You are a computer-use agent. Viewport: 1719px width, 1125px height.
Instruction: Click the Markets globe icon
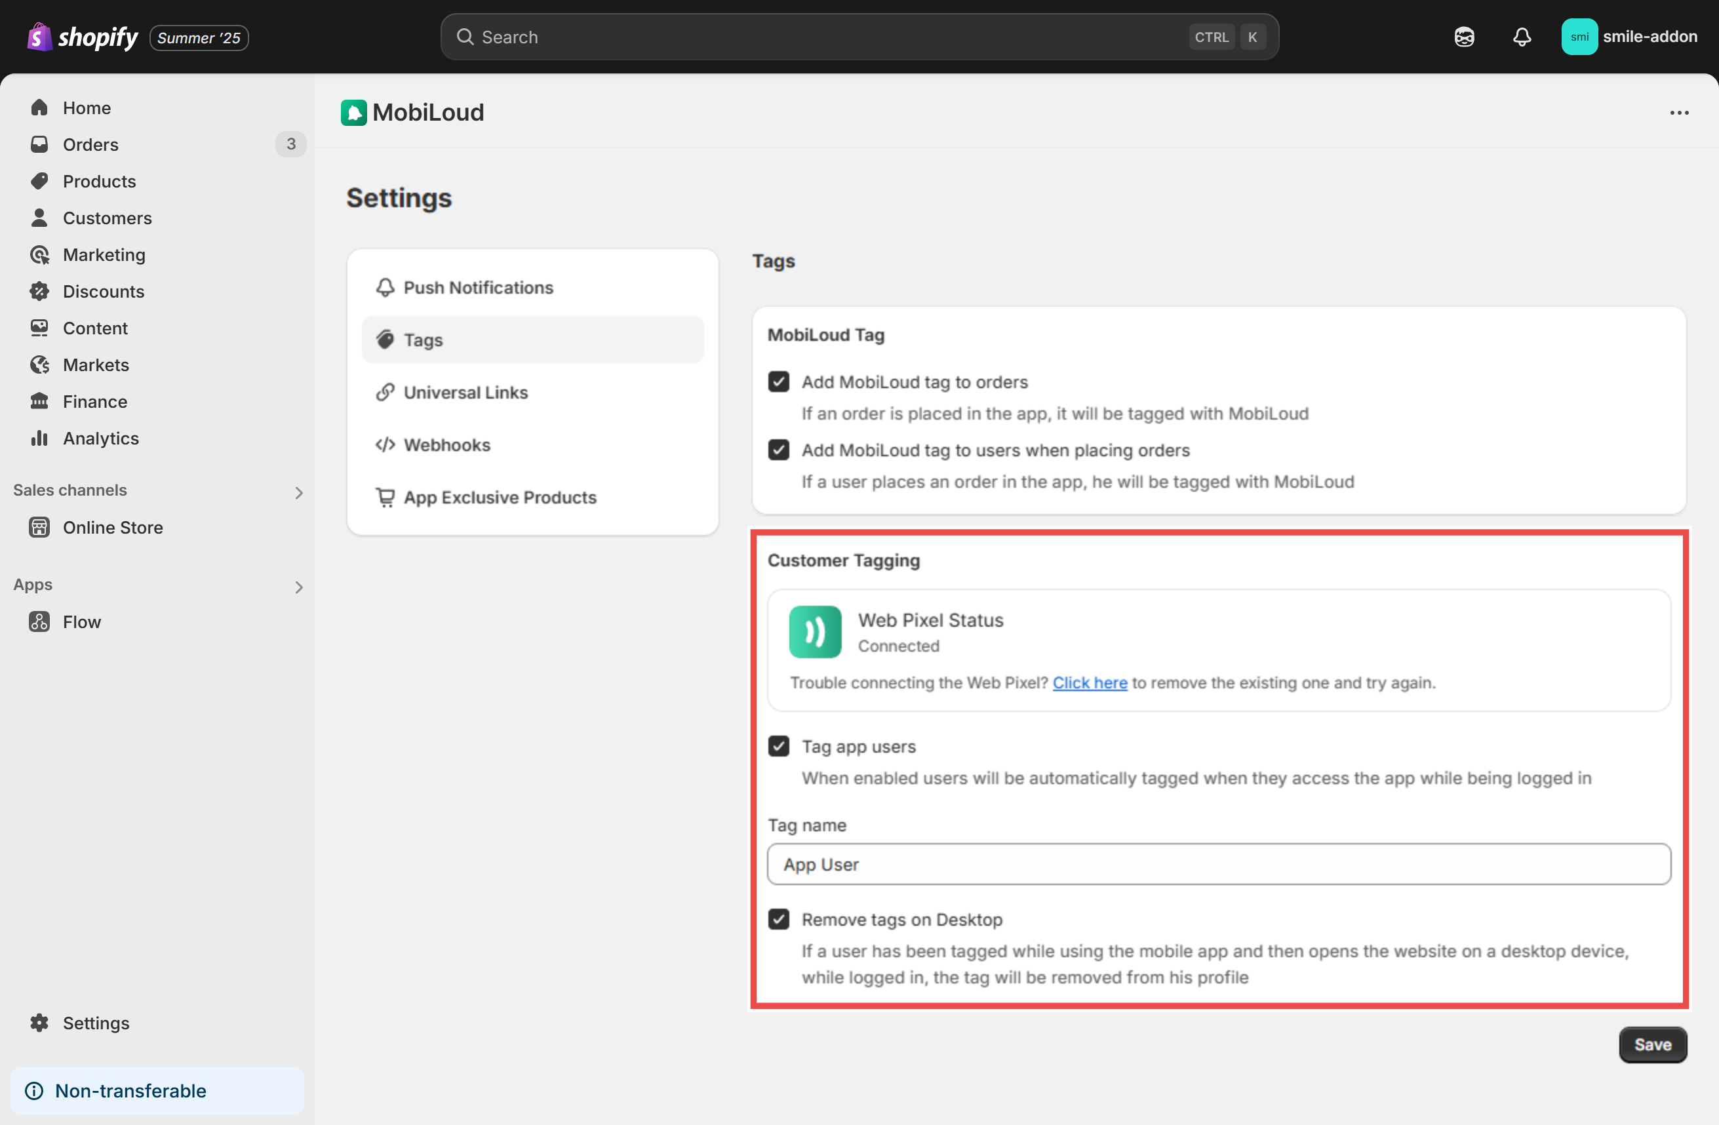pos(40,365)
